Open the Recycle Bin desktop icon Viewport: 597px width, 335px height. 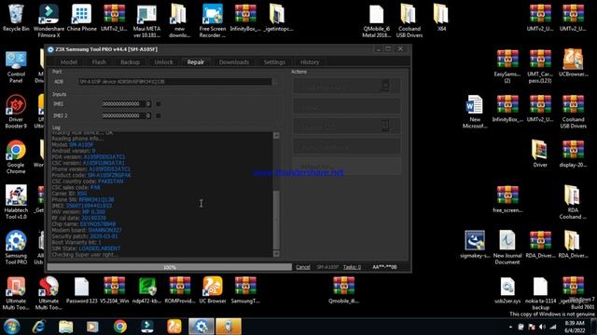point(16,18)
